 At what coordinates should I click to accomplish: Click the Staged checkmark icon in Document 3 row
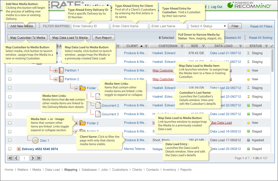[248, 114]
